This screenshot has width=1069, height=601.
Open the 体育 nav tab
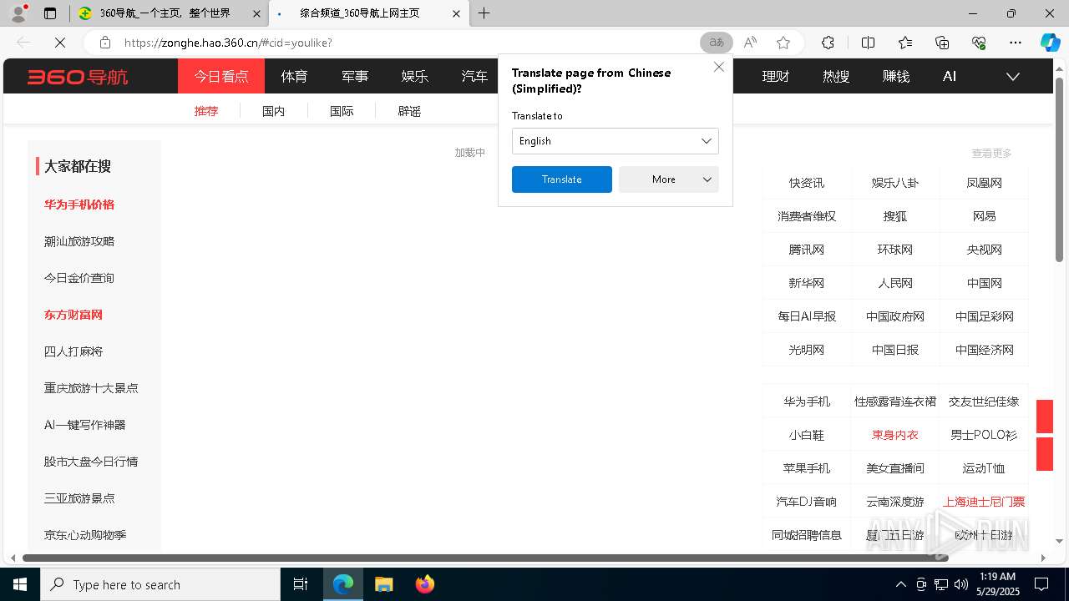coord(294,77)
